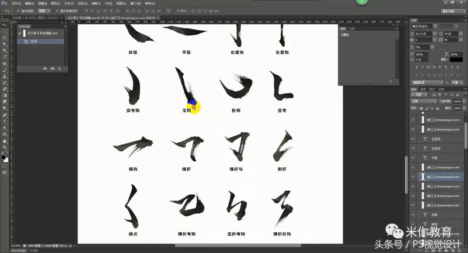This screenshot has width=468, height=253.
Task: Select the Hand tool
Action: pos(4,141)
